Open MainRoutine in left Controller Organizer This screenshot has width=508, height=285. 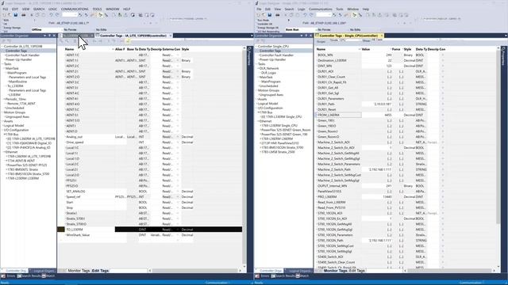tap(18, 82)
